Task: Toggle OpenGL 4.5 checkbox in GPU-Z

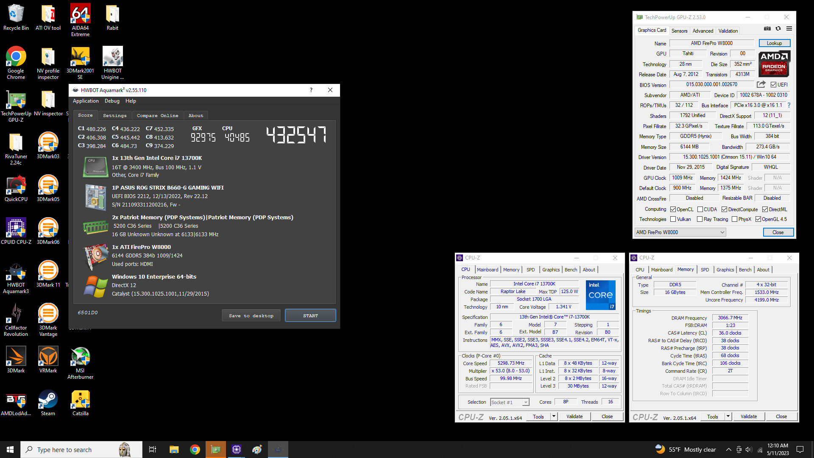Action: (758, 219)
